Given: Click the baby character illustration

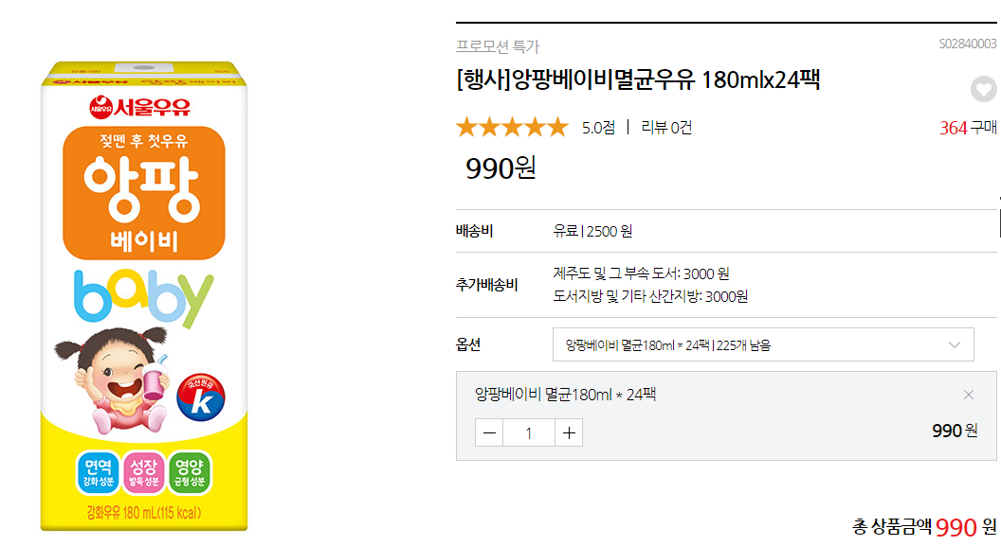Looking at the screenshot, I should [x=116, y=377].
